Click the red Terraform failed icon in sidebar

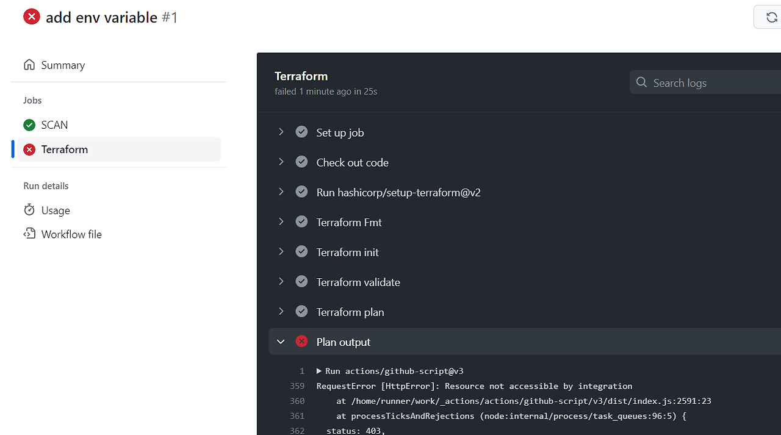pos(29,149)
